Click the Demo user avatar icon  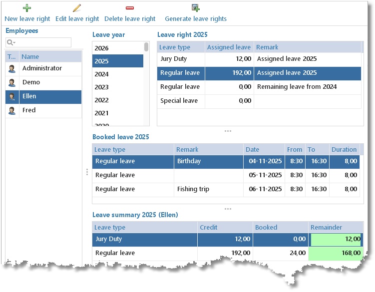(x=12, y=83)
